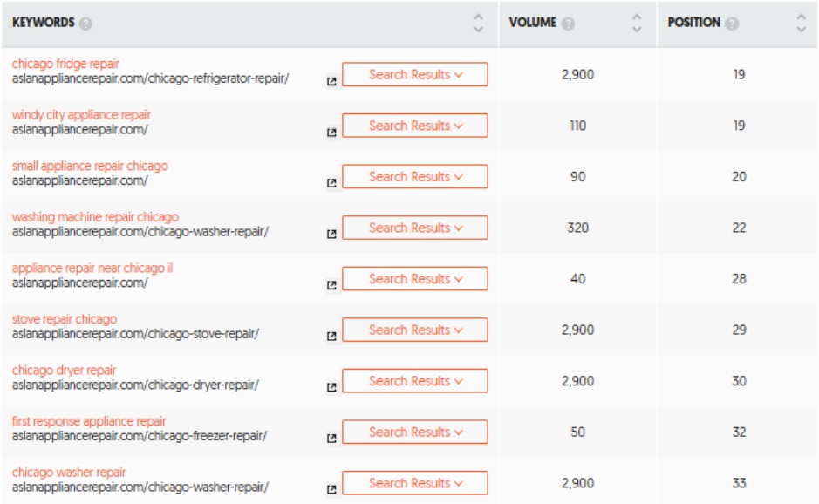The width and height of the screenshot is (819, 504).
Task: Click the URL under 'appliance repair near chicago il'
Action: (x=80, y=283)
